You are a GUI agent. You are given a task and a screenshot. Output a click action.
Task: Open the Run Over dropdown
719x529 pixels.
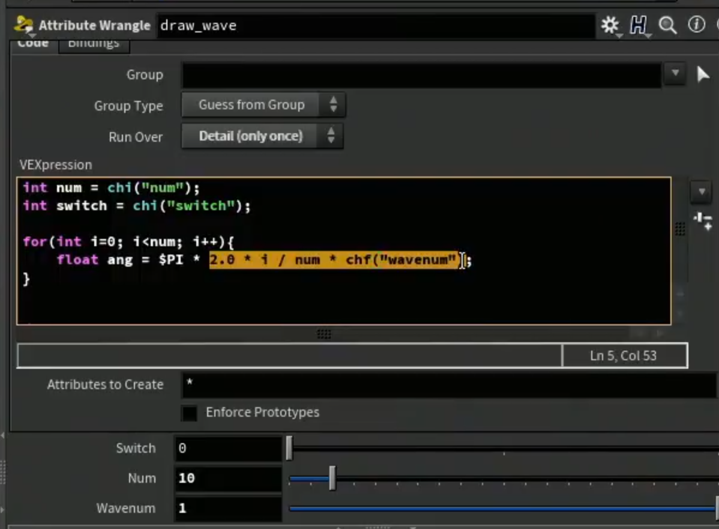click(x=262, y=136)
